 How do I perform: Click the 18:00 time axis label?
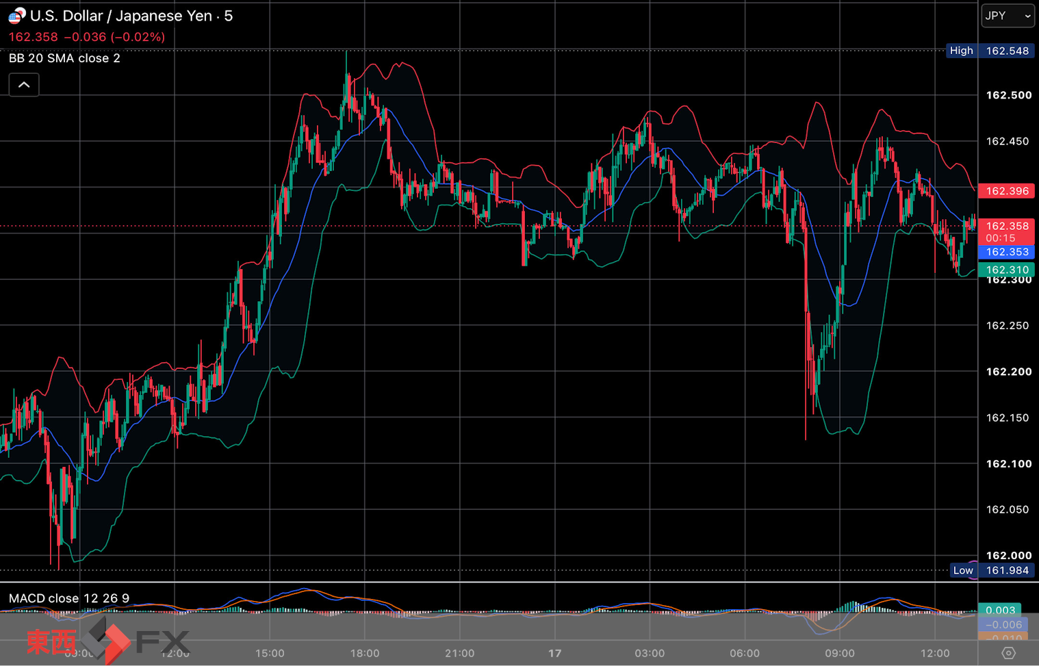(365, 653)
